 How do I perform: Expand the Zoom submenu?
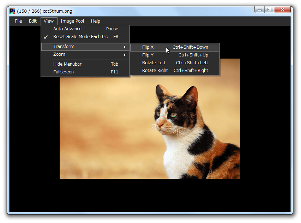tap(85, 54)
